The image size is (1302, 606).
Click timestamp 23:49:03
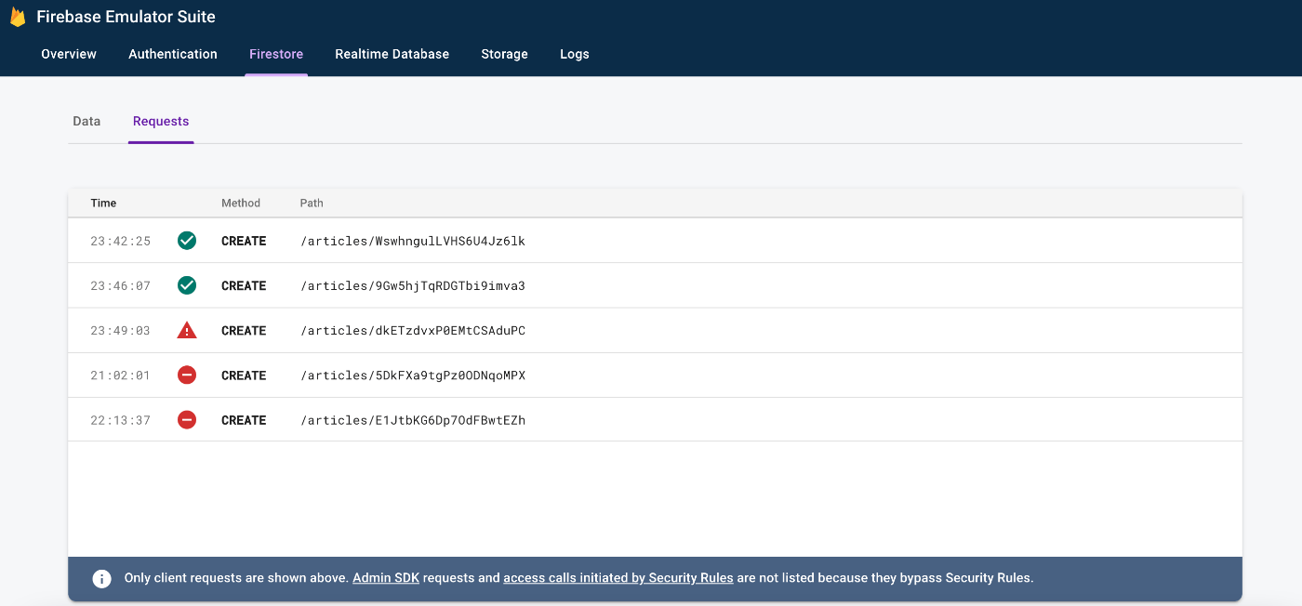coord(120,330)
